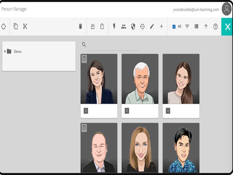The image size is (233, 175).
Task: Open the user account avatar menu
Action: 226,9
